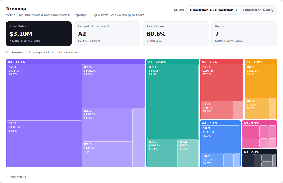Select the B4.3 tile worth $137.5K
The width and height of the screenshot is (283, 183).
click(220, 139)
